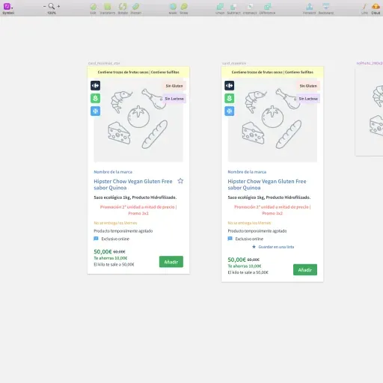Click "Guardar en una lista" link
Image resolution: width=383 pixels, height=383 pixels.
click(276, 247)
